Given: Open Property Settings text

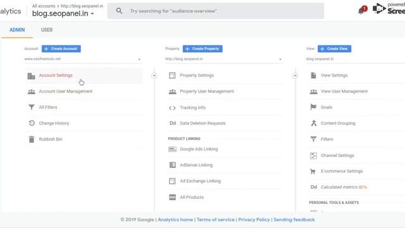Looking at the screenshot, I should tap(197, 75).
